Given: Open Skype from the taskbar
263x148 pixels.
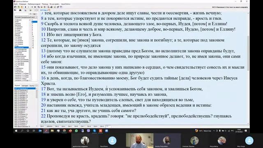Looking at the screenshot, I should 95,131.
